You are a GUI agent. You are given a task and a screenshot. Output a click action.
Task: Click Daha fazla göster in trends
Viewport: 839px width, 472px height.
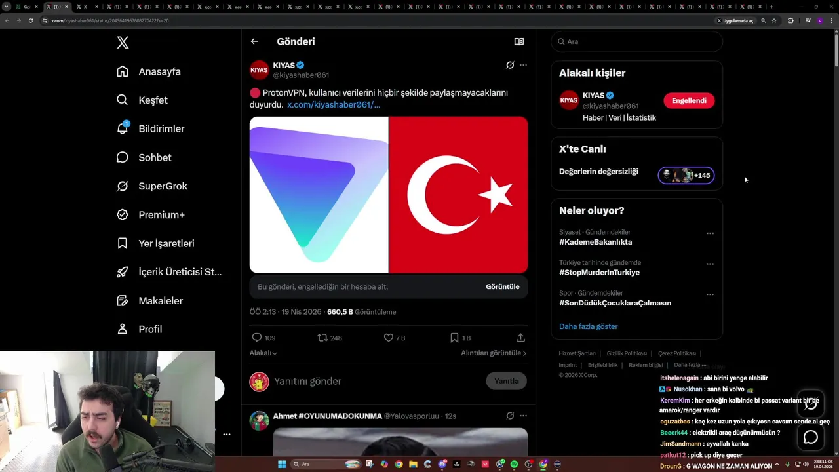[588, 326]
